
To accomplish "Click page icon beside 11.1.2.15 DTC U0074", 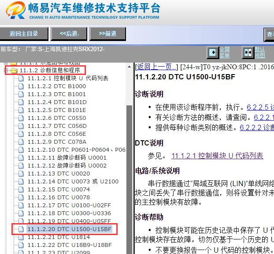I will tap(21, 190).
